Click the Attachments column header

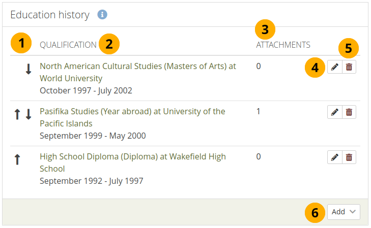tap(283, 45)
